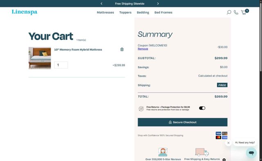Image resolution: width=262 pixels, height=161 pixels.
Task: Toggle Free Returns + Package Protection switch
Action: click(202, 108)
